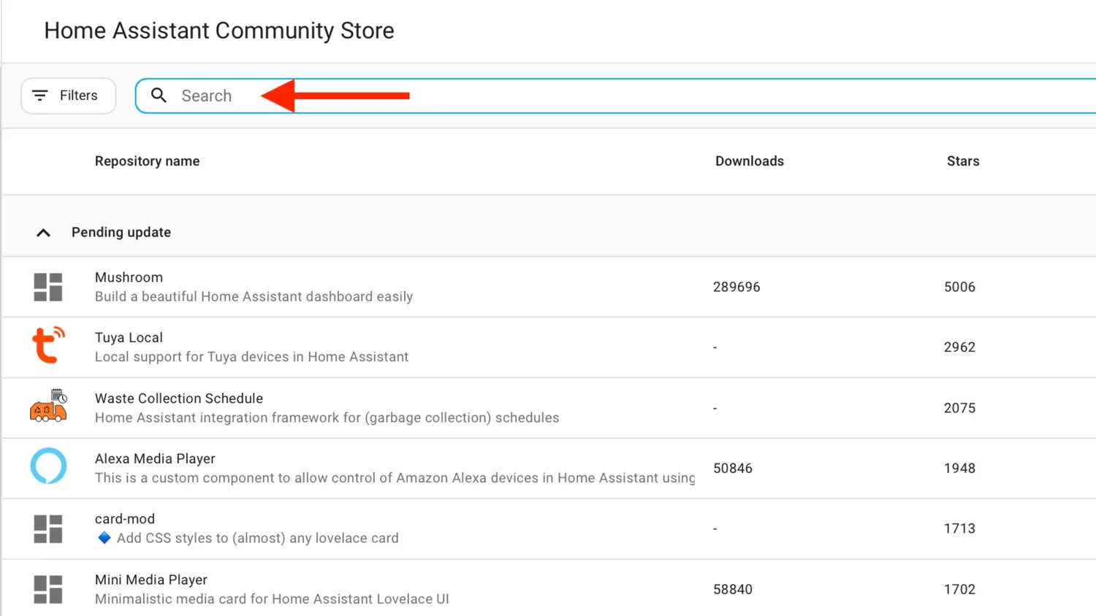Screen dimensions: 1096x616
Task: Open the Filters button
Action: point(69,96)
